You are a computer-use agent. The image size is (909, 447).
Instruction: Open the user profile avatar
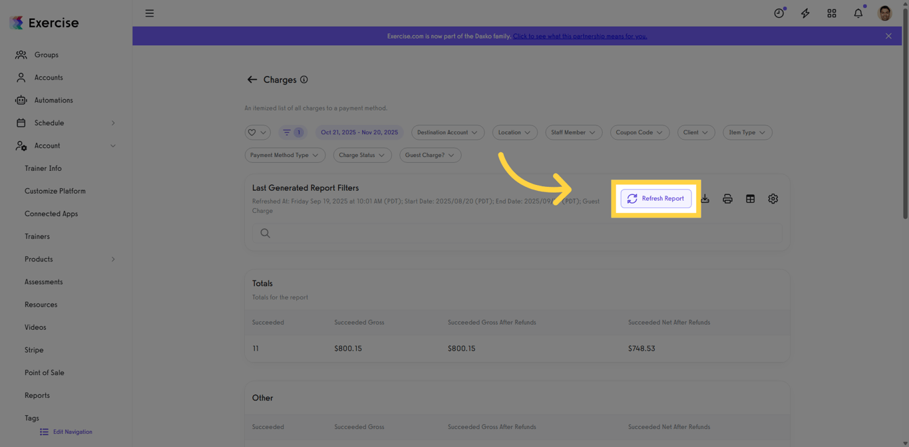click(x=884, y=13)
